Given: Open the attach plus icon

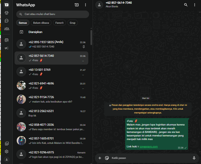Looking at the screenshot, I should tap(100, 158).
